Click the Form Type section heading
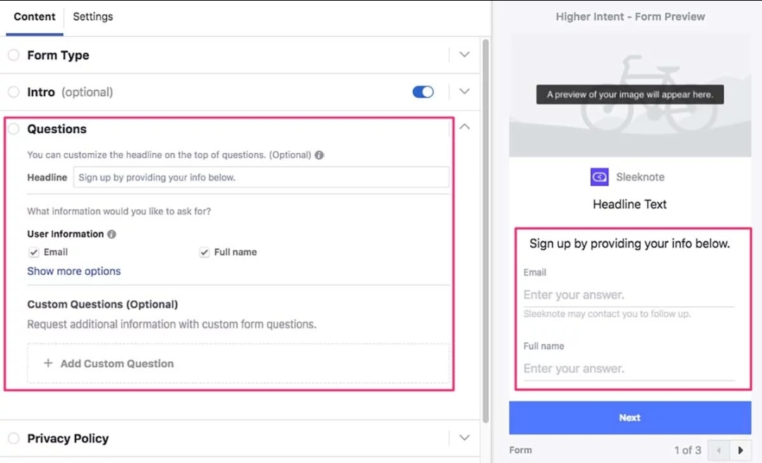 pyautogui.click(x=59, y=56)
